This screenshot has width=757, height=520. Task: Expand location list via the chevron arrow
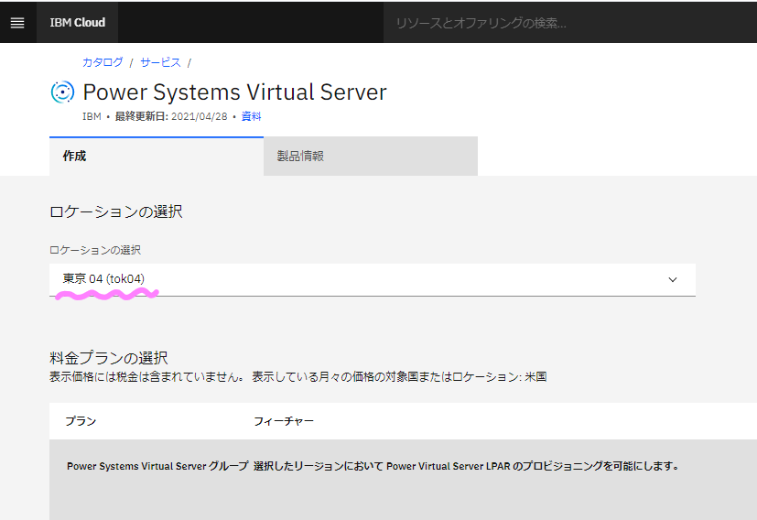(673, 279)
